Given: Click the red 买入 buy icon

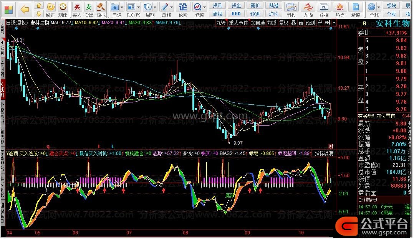Looking at the screenshot, I should pos(77,7).
